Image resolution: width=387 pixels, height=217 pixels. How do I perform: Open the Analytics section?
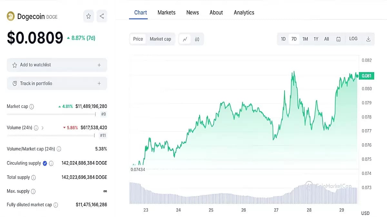pos(244,13)
